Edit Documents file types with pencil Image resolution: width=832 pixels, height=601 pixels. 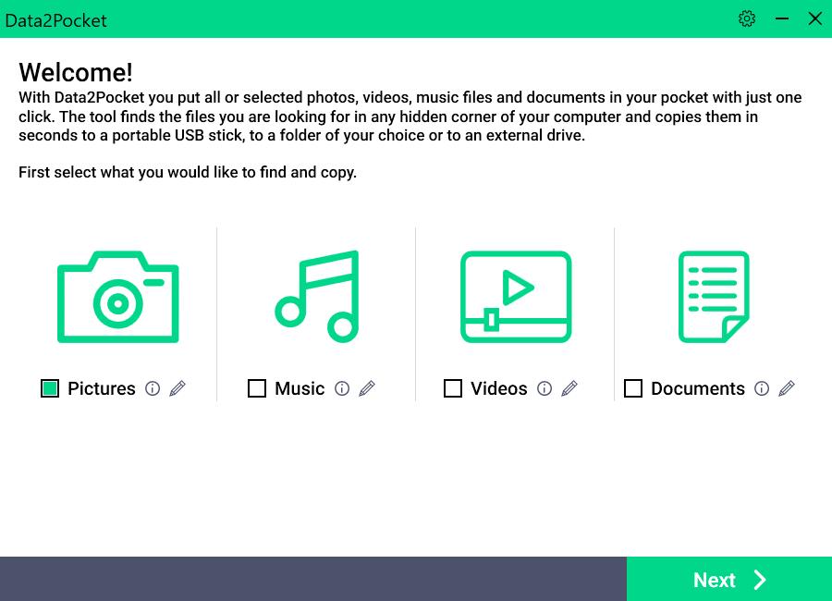(x=787, y=389)
